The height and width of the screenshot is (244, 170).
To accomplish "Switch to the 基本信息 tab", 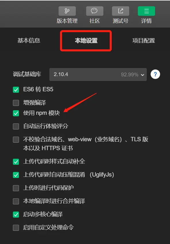I will (29, 40).
